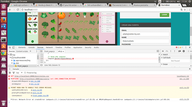The height and width of the screenshot is (107, 192).
Task: Switch to the Node.js Best Practices browser tab
Action: (x=46, y=5)
